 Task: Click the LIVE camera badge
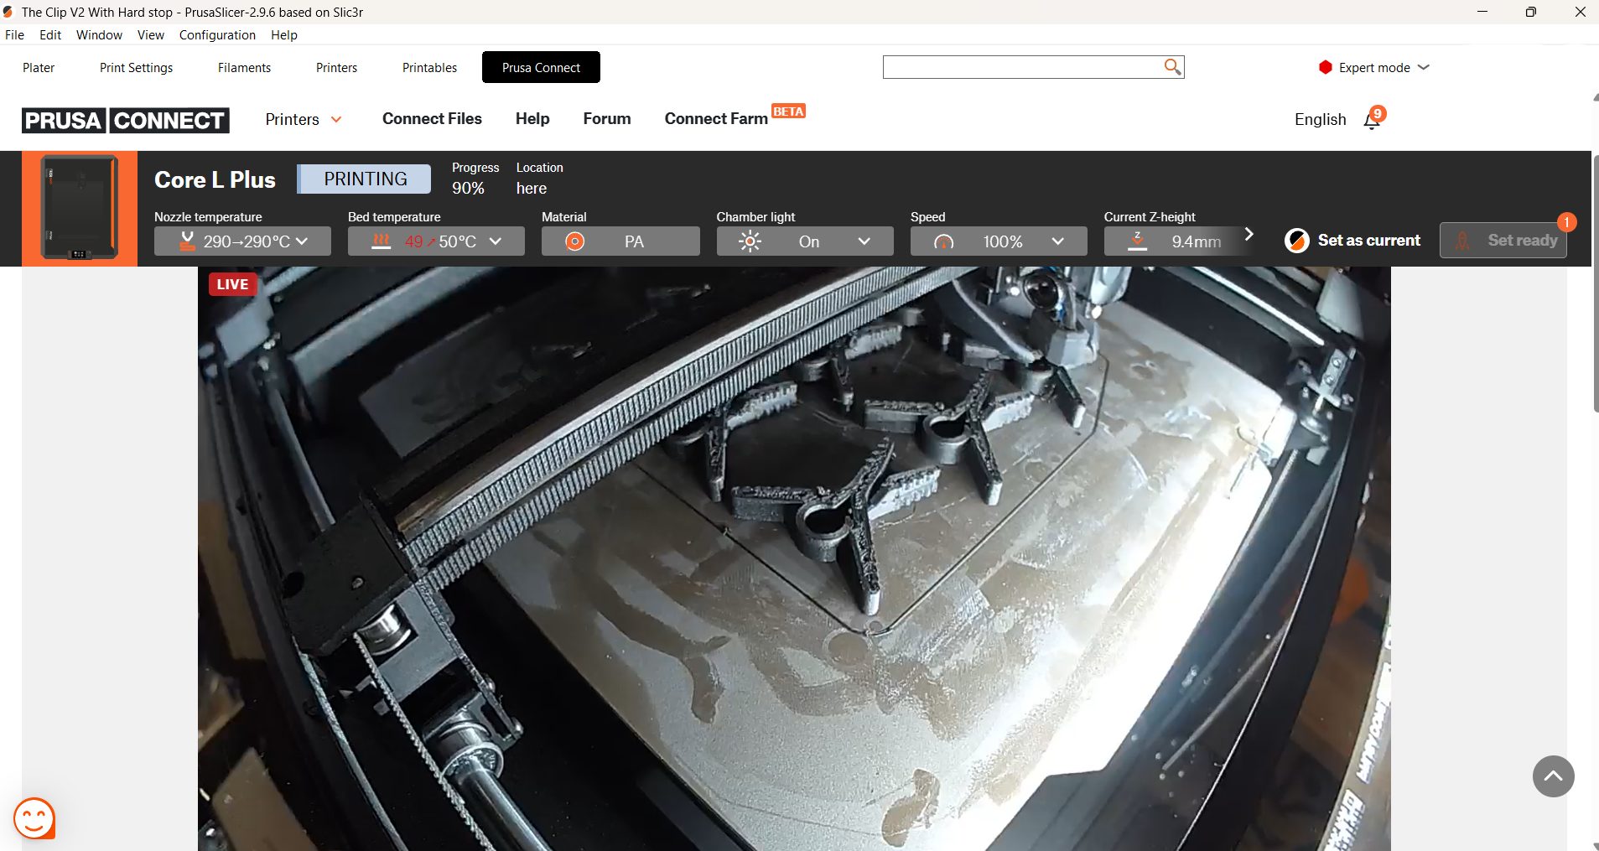click(232, 284)
